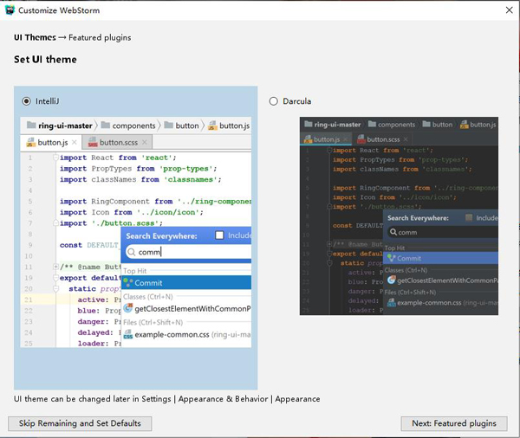This screenshot has width=520, height=438.
Task: Click the SASS file icon on light button.scss tab
Action: click(x=93, y=143)
